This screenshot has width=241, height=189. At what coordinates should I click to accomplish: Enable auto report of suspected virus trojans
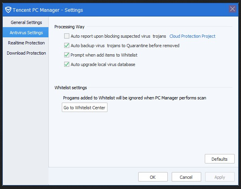point(67,36)
